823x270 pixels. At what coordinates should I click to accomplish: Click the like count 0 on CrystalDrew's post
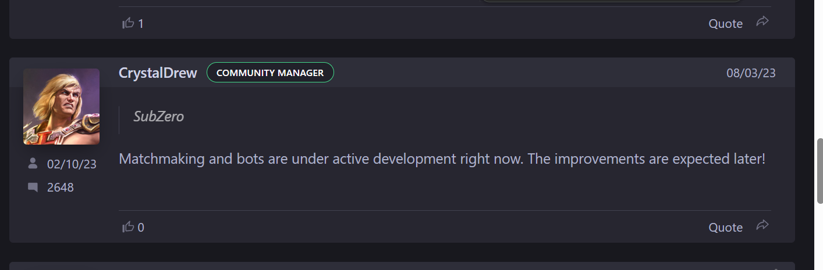click(x=141, y=228)
